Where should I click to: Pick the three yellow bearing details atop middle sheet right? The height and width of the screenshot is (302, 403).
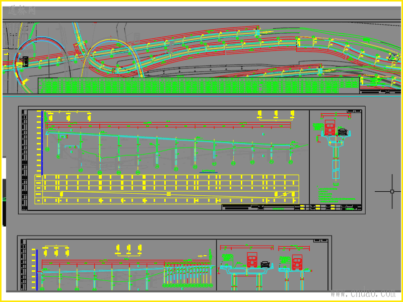click(x=276, y=115)
